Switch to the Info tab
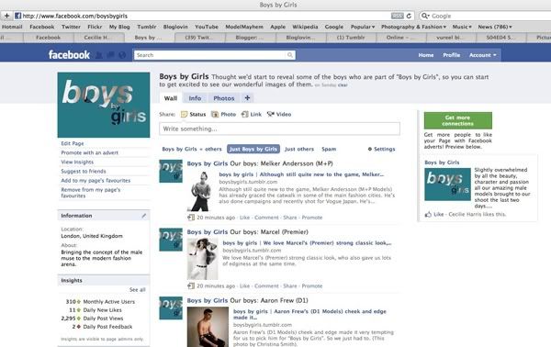 (x=195, y=98)
